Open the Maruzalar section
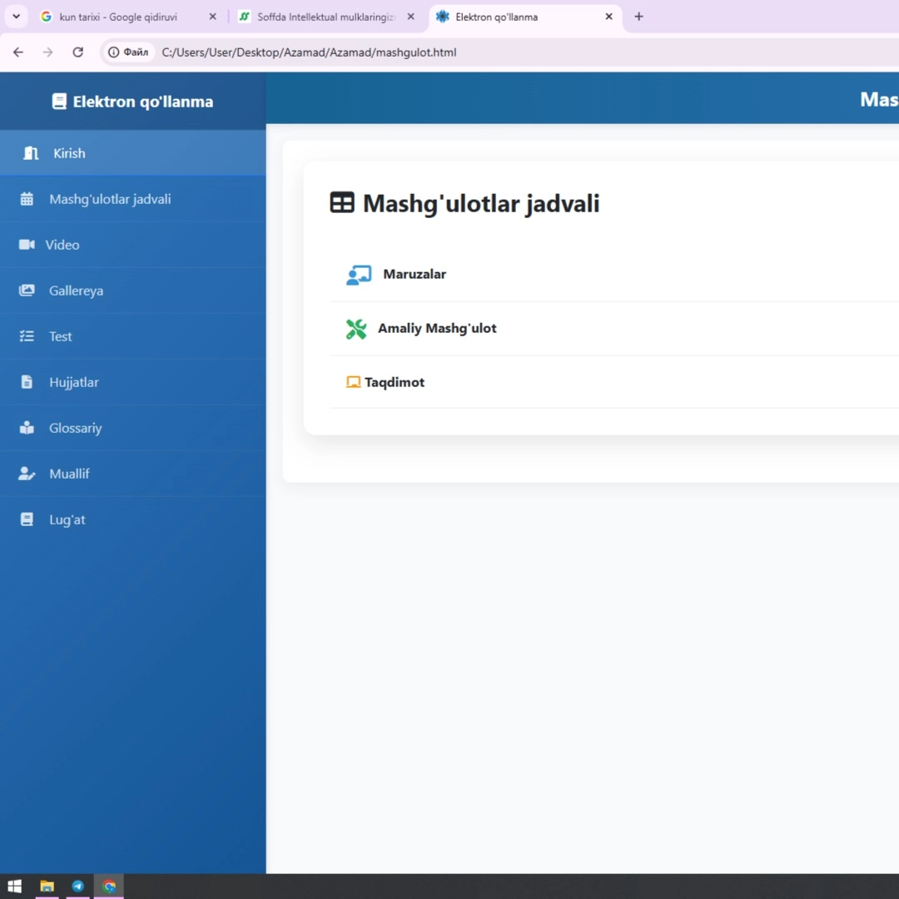 [x=414, y=274]
